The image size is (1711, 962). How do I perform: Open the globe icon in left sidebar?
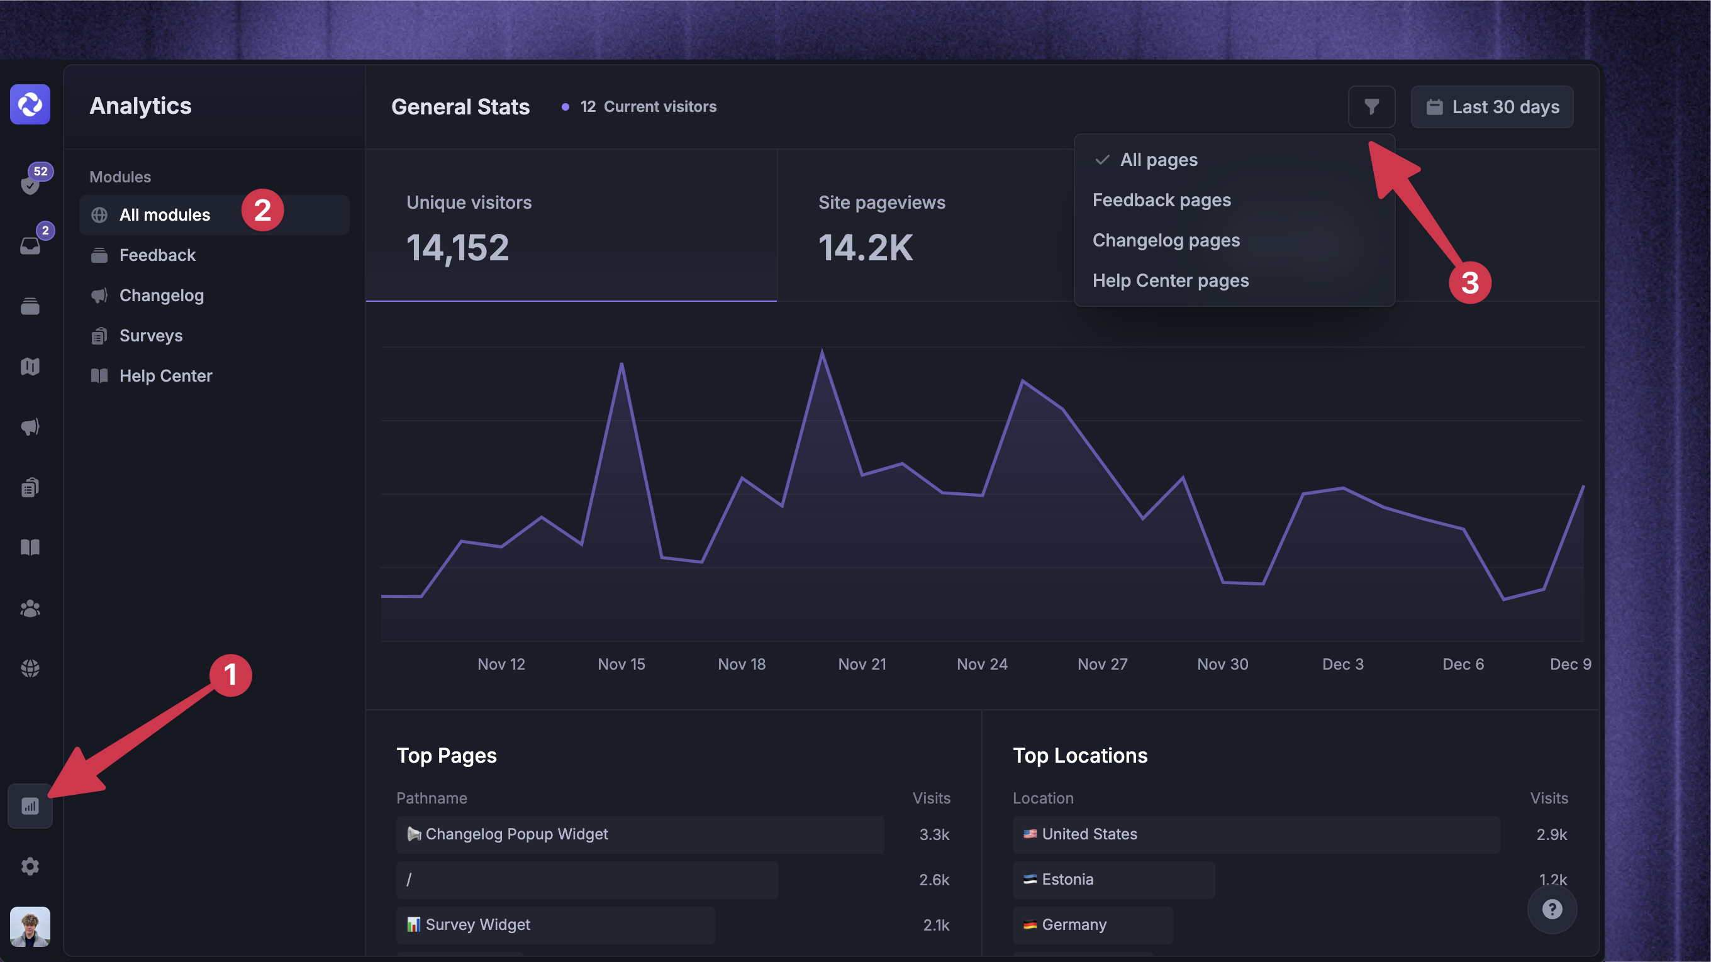point(30,668)
